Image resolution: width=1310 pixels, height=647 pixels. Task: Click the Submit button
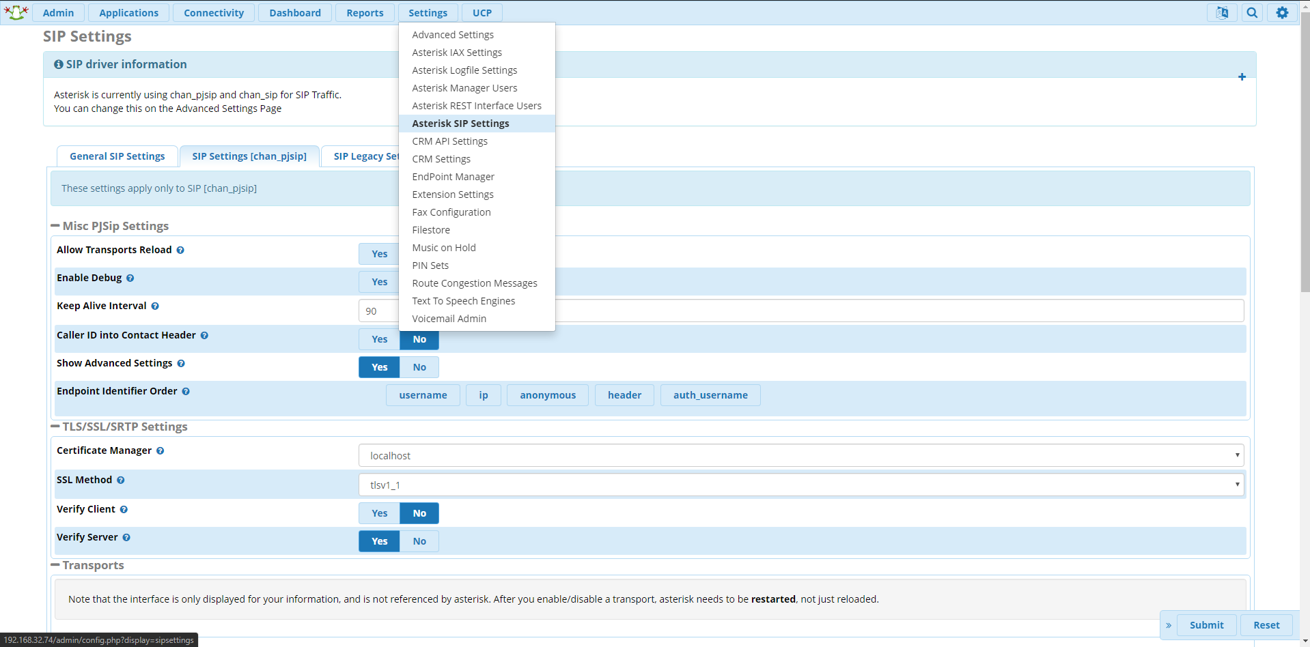(1206, 625)
